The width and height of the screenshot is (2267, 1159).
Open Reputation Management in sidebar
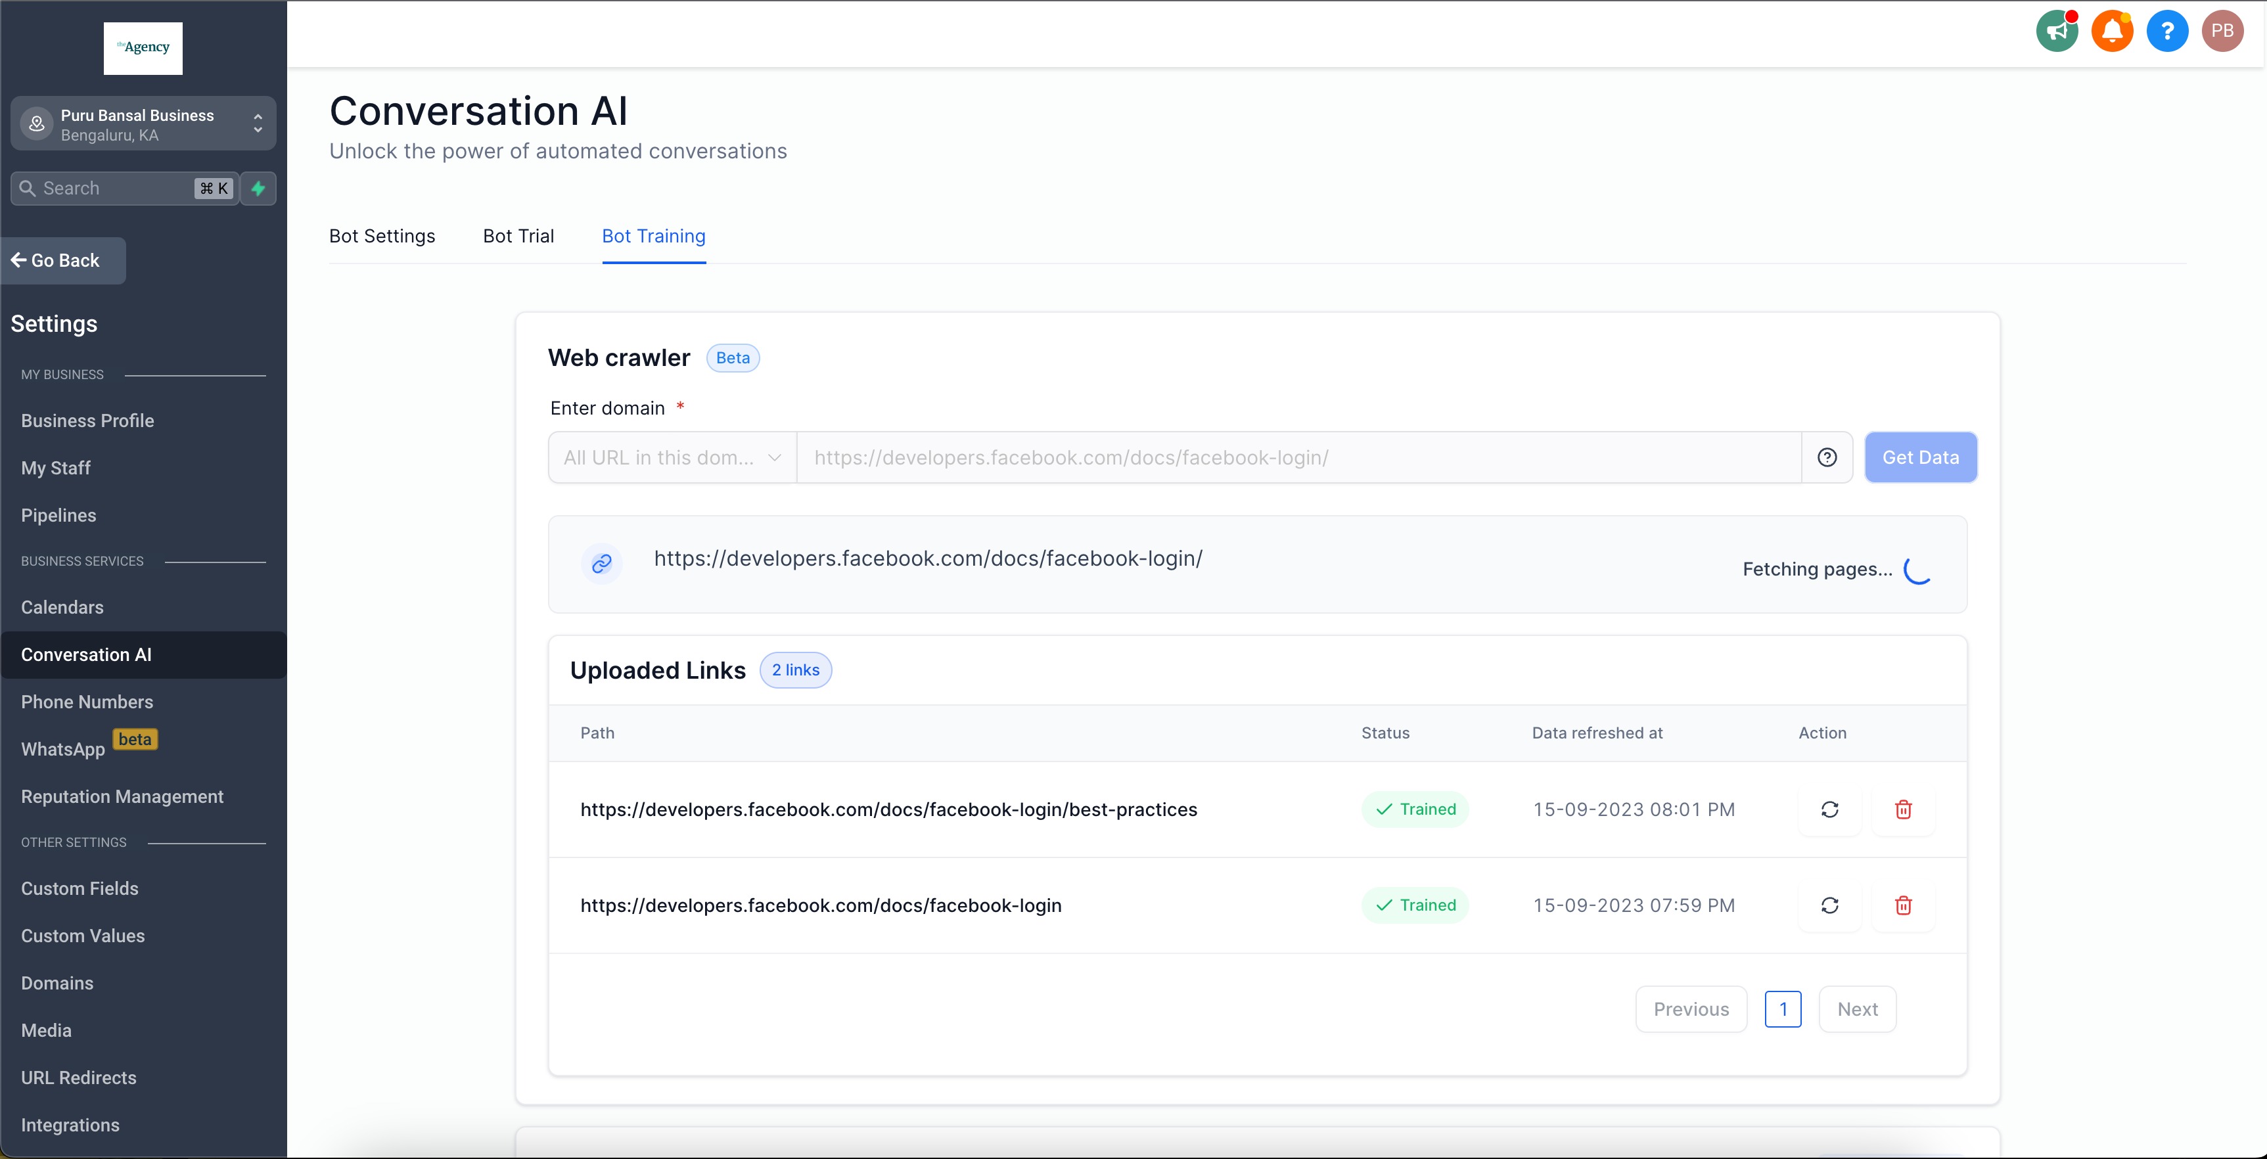122,796
